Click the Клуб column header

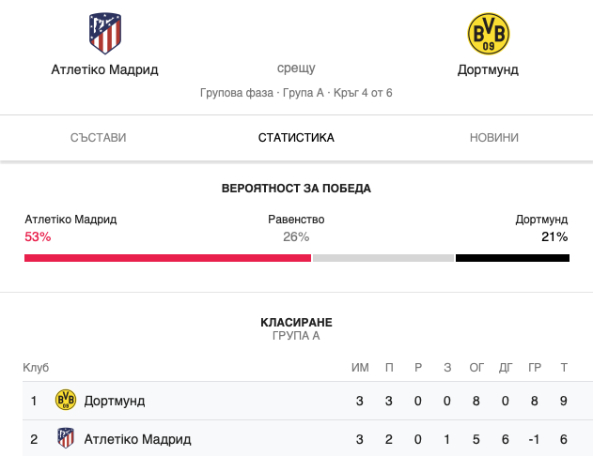36,367
